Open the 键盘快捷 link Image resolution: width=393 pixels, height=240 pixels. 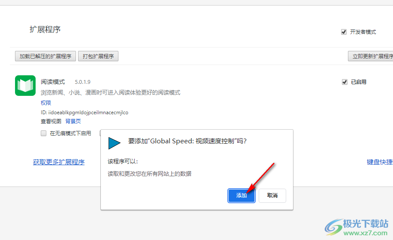[380, 162]
